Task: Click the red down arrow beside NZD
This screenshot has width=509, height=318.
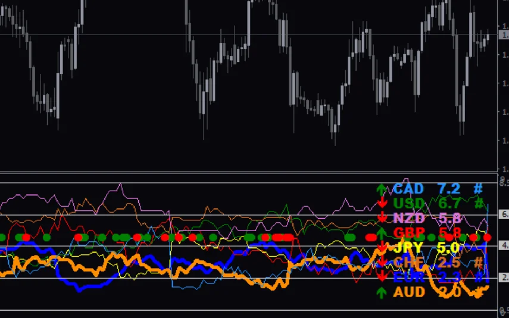Action: pos(382,219)
